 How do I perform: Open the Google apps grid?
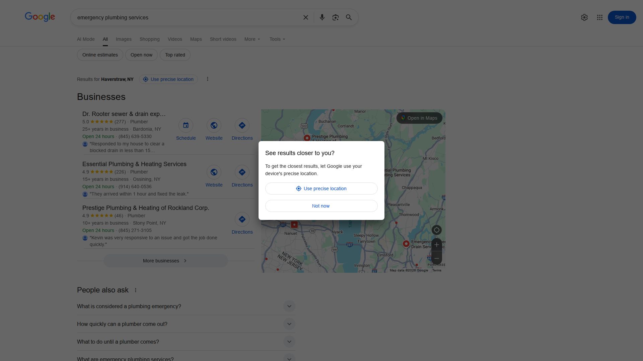[x=599, y=17]
